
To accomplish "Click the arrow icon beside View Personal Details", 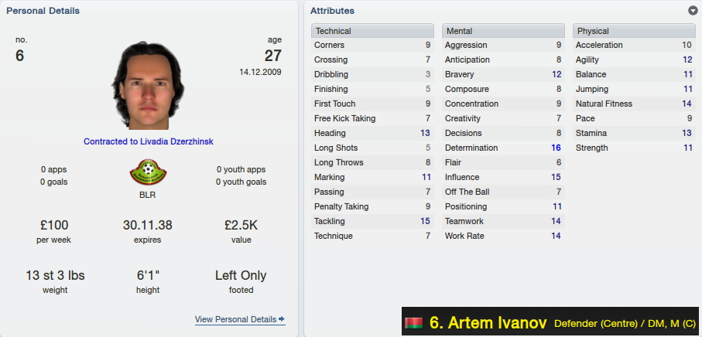I will (x=282, y=319).
